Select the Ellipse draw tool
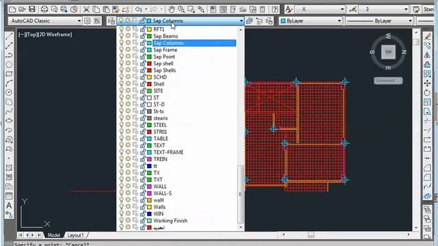Screen dimensions: 438x246 point(9,120)
